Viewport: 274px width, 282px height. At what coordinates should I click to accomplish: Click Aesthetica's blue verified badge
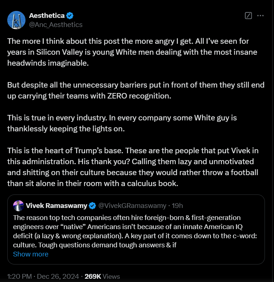70,16
